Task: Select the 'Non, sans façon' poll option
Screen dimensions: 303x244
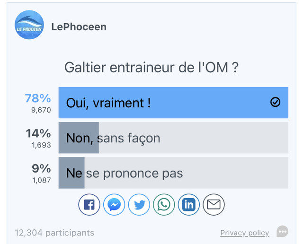Action: coord(173,138)
